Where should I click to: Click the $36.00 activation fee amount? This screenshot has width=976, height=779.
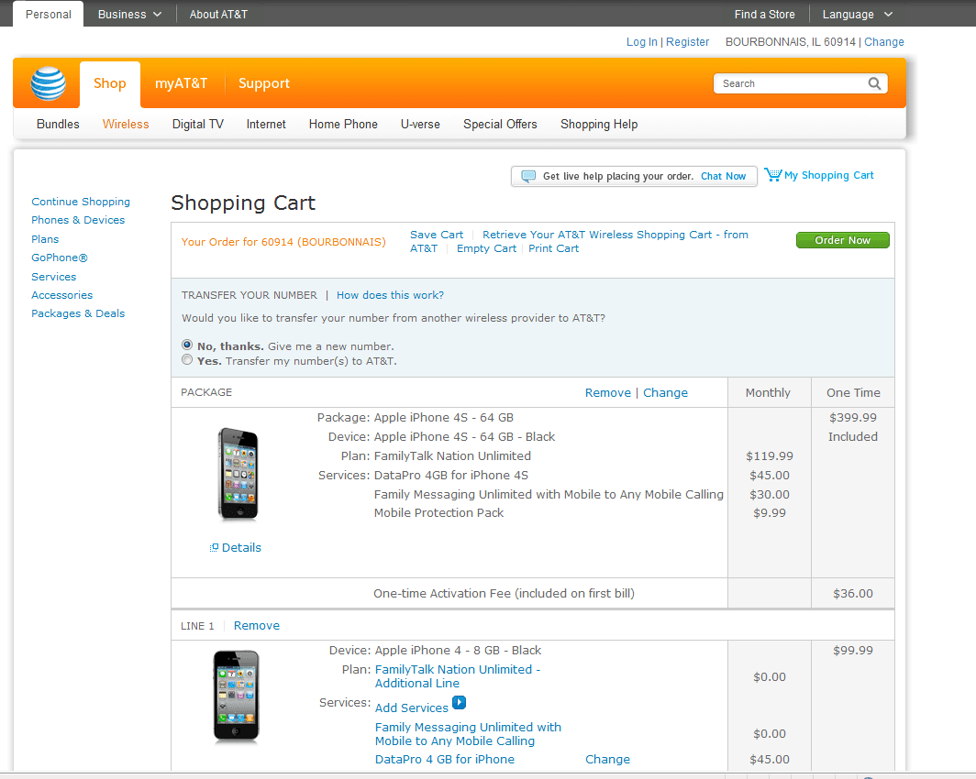coord(853,593)
